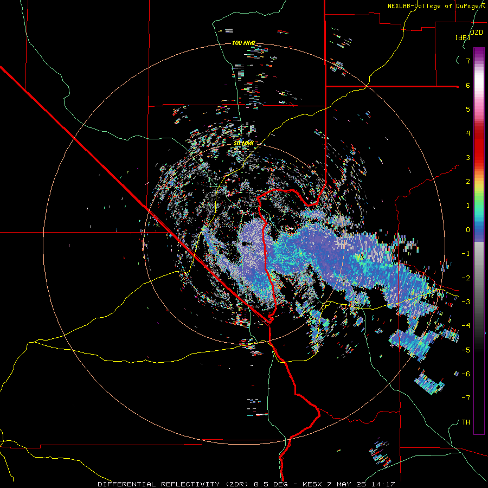Click the -3 value on the dB scale
The width and height of the screenshot is (488, 488).
(466, 302)
